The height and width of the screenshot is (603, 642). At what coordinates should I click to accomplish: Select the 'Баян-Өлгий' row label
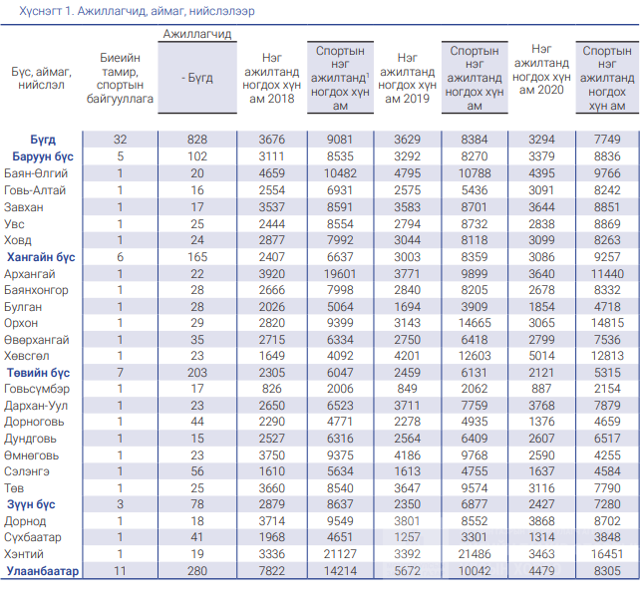click(36, 173)
